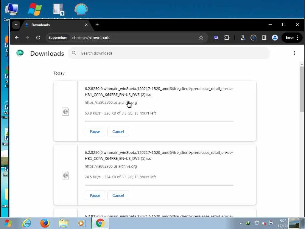Click the scrollbar up arrow
305x229 pixels.
(x=302, y=64)
